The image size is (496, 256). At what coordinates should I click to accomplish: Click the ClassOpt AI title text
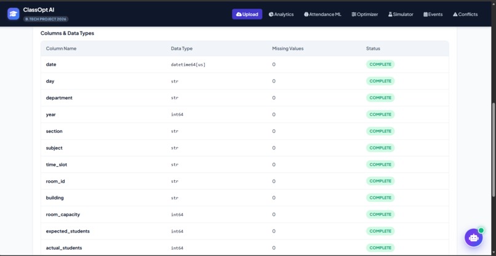pos(39,10)
